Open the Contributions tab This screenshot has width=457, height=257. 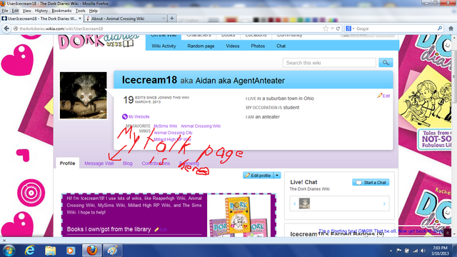click(x=156, y=163)
